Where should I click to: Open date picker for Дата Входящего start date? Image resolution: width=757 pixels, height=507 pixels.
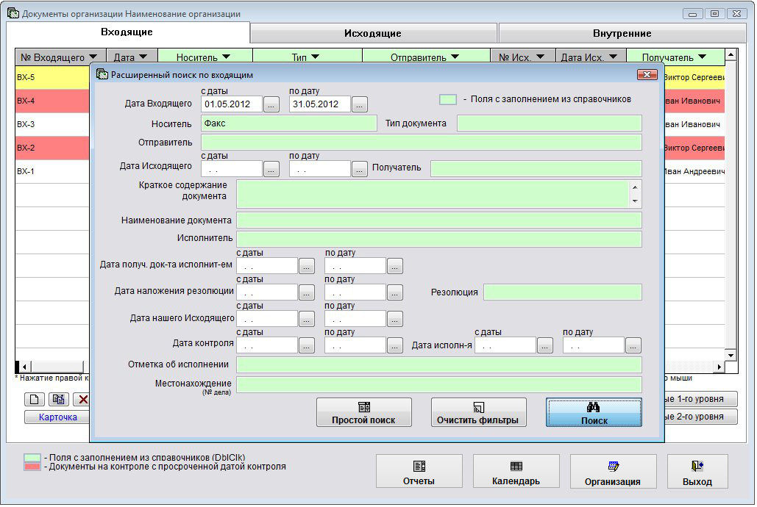click(271, 104)
